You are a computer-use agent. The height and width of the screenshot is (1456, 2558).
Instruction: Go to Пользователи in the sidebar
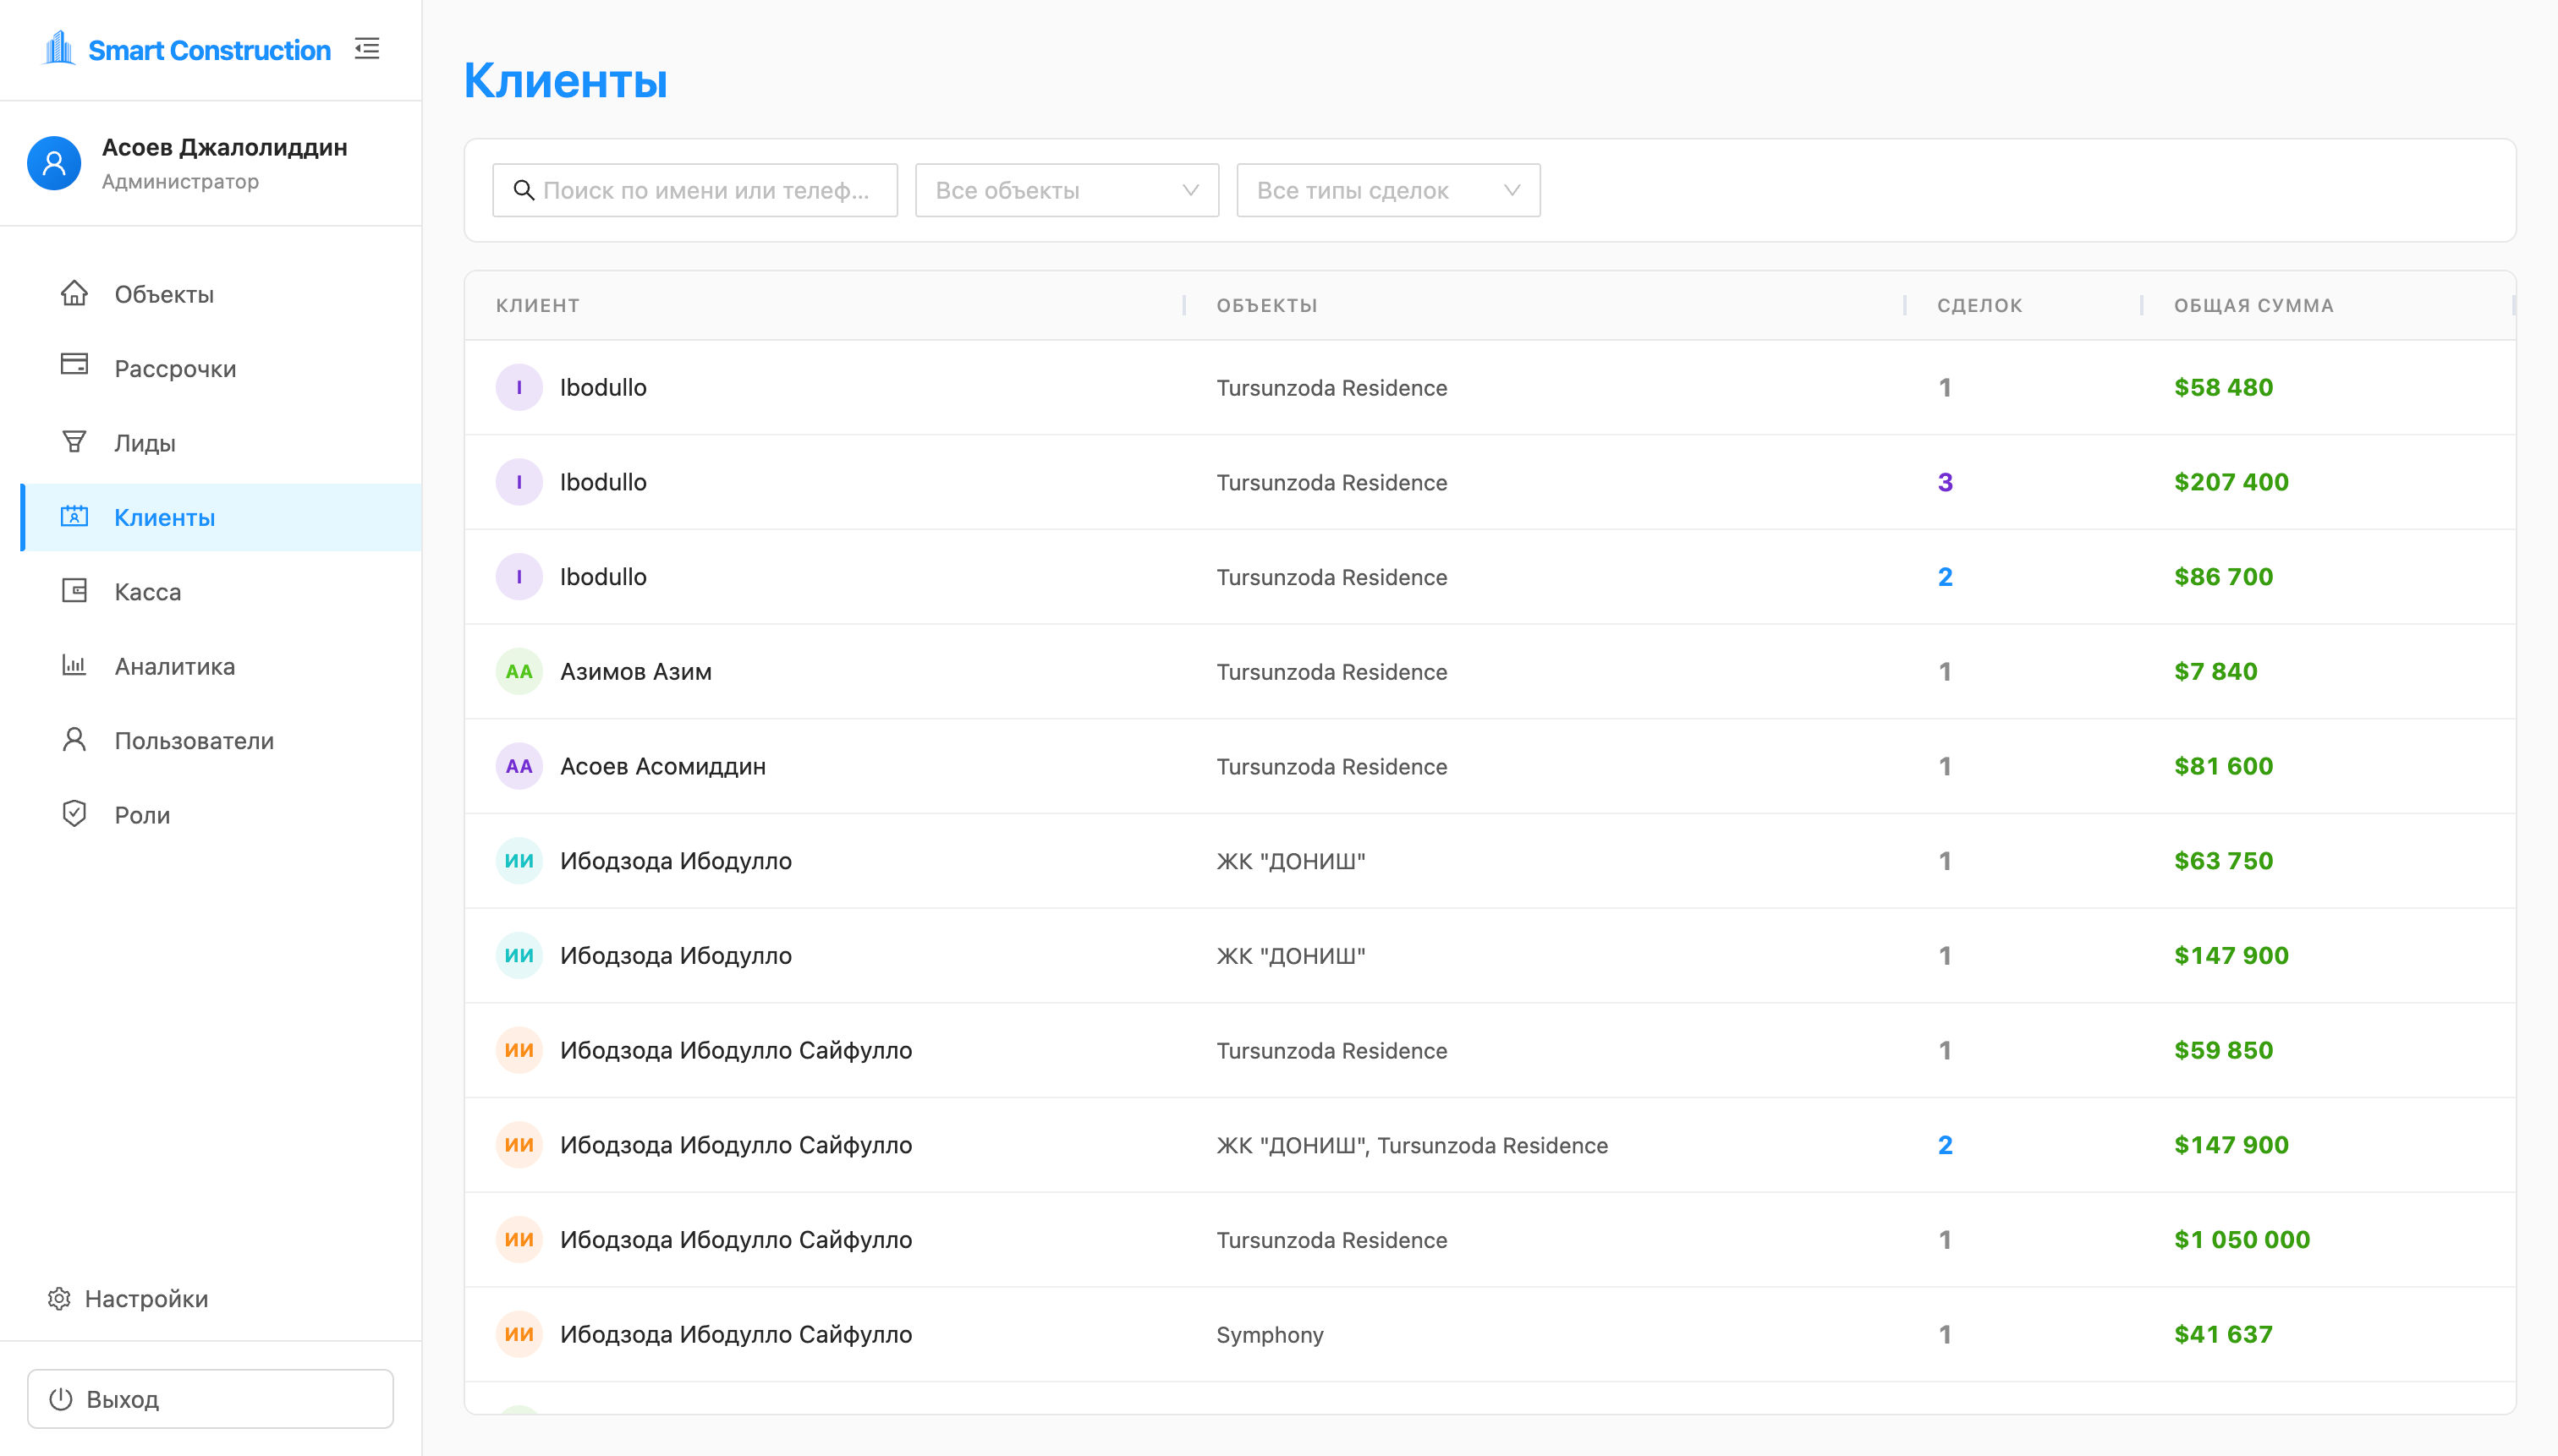tap(221, 740)
